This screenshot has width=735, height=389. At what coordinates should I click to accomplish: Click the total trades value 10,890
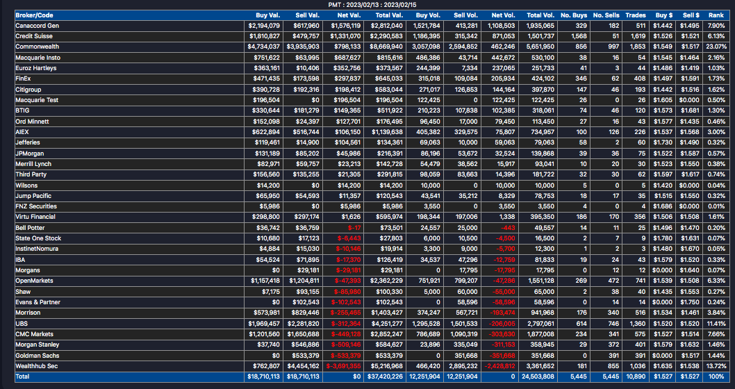point(636,376)
